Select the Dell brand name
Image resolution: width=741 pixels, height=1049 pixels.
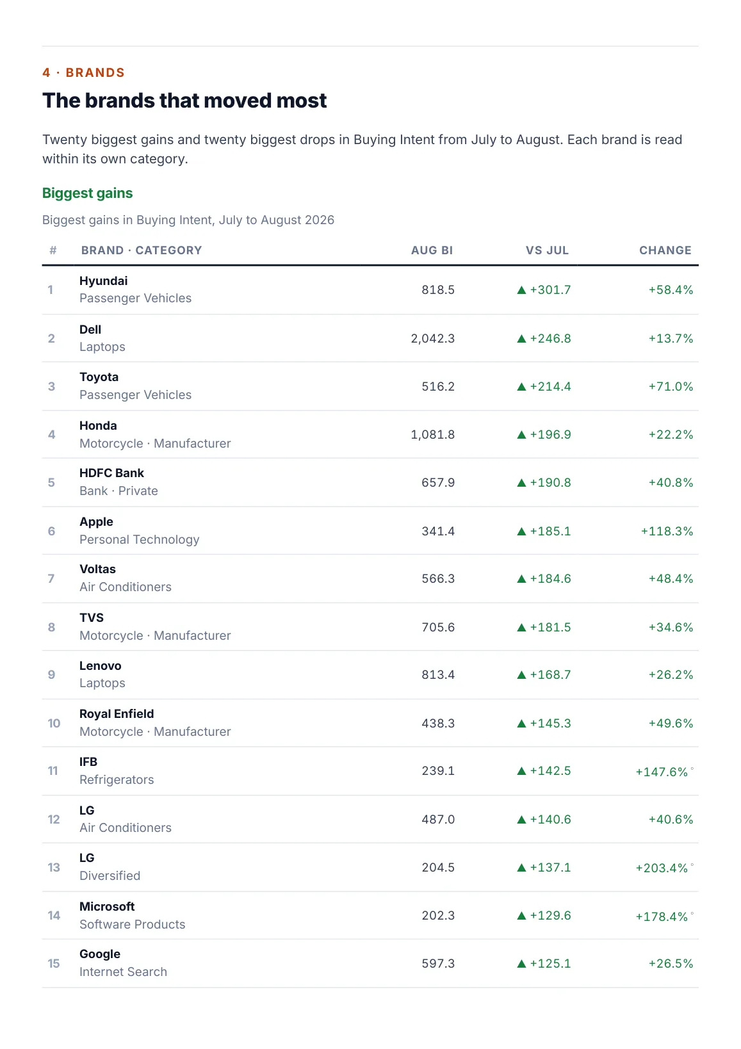(90, 330)
